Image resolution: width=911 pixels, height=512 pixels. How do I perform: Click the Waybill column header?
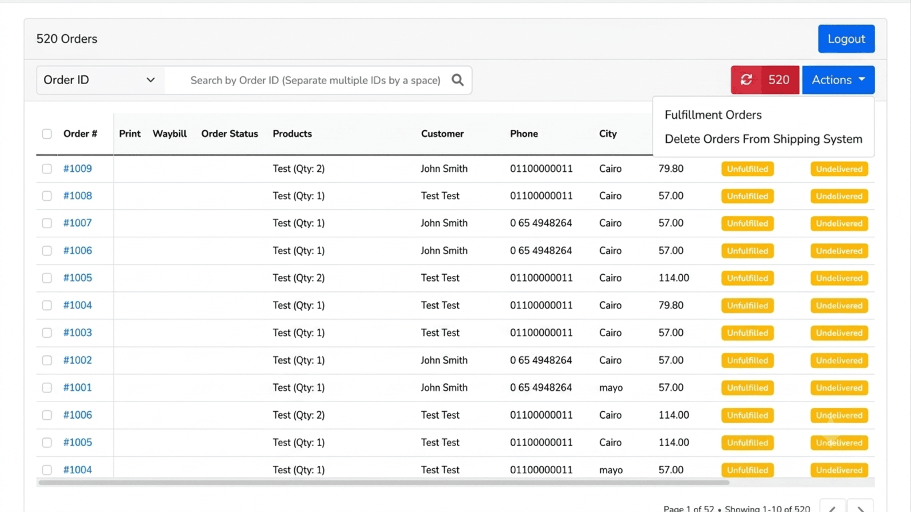(170, 134)
